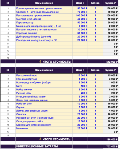Select the 'Дублирующий пресс (ручной)' cell
Screen dimensions: 120x149
[44, 37]
